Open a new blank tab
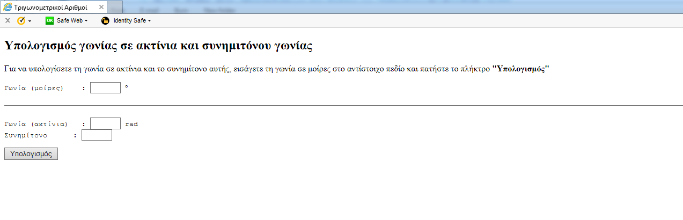The width and height of the screenshot is (683, 220). click(x=115, y=7)
